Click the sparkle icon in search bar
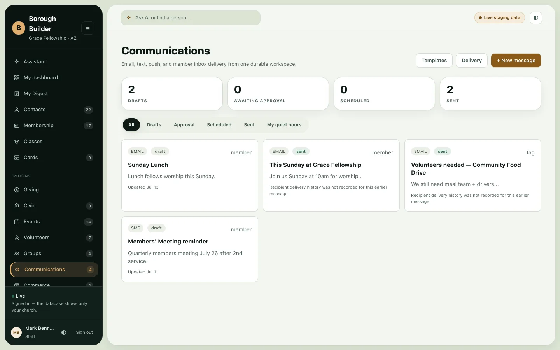 (x=129, y=18)
